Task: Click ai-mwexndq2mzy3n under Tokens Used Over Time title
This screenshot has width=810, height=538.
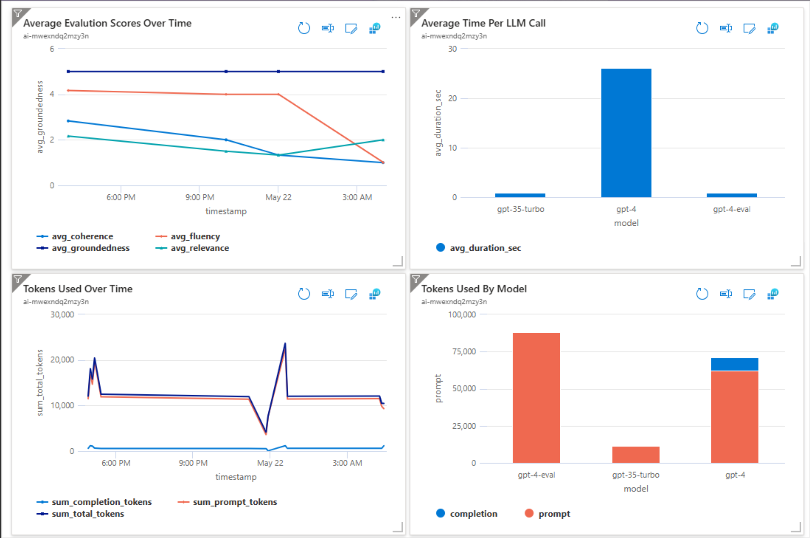Action: pos(56,302)
